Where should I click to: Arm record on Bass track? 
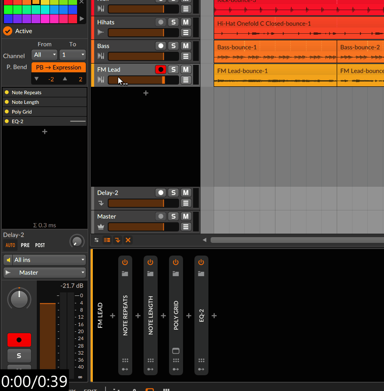pos(161,46)
